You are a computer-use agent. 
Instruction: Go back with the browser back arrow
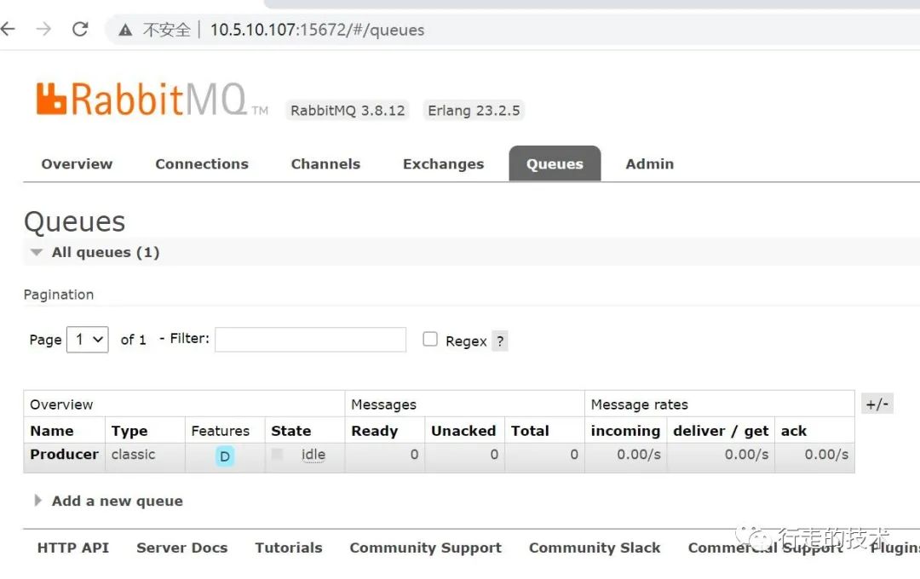tap(8, 28)
